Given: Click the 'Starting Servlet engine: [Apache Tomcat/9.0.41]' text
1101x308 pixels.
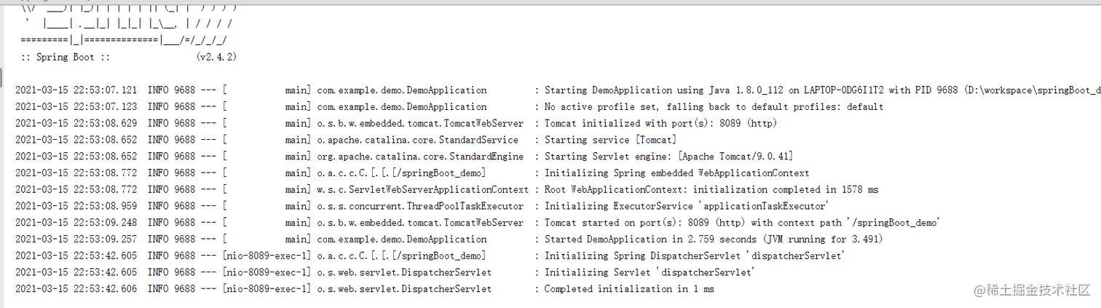Looking at the screenshot, I should point(668,157).
